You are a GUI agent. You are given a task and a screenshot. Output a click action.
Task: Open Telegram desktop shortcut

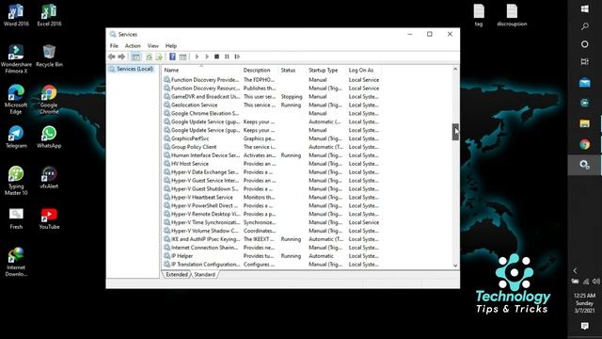pos(16,137)
